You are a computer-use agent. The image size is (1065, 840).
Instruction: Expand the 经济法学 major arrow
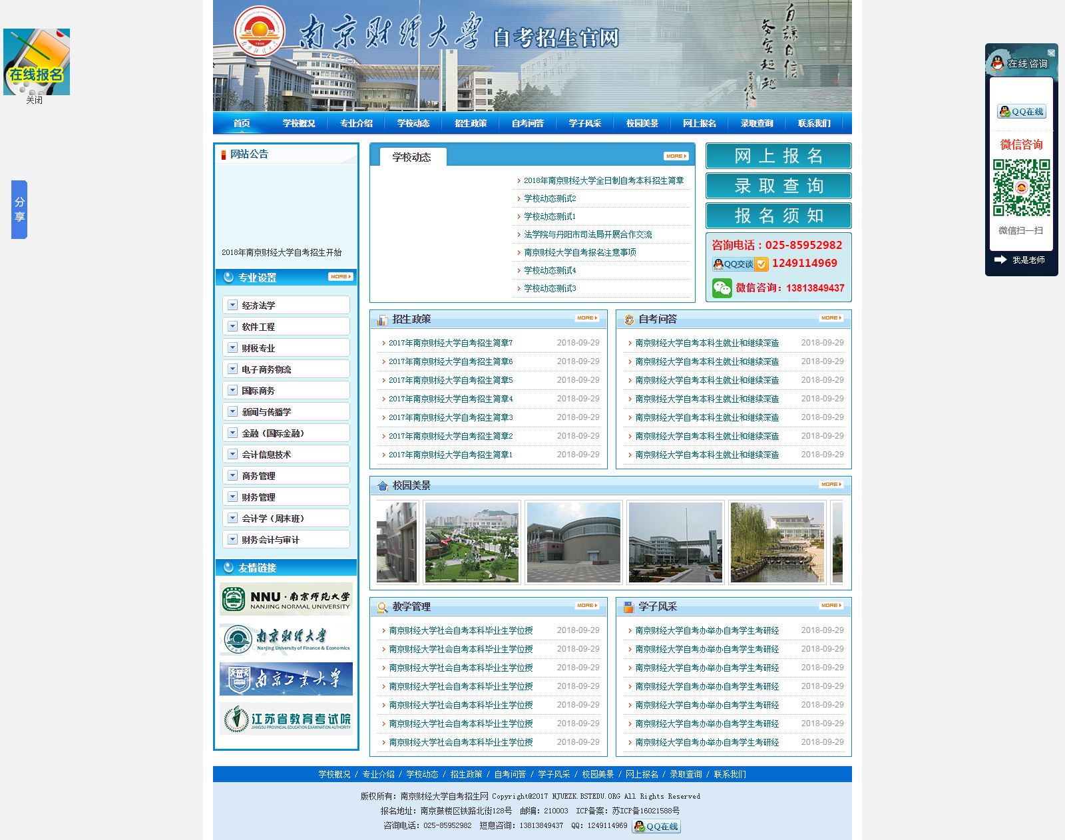(232, 305)
